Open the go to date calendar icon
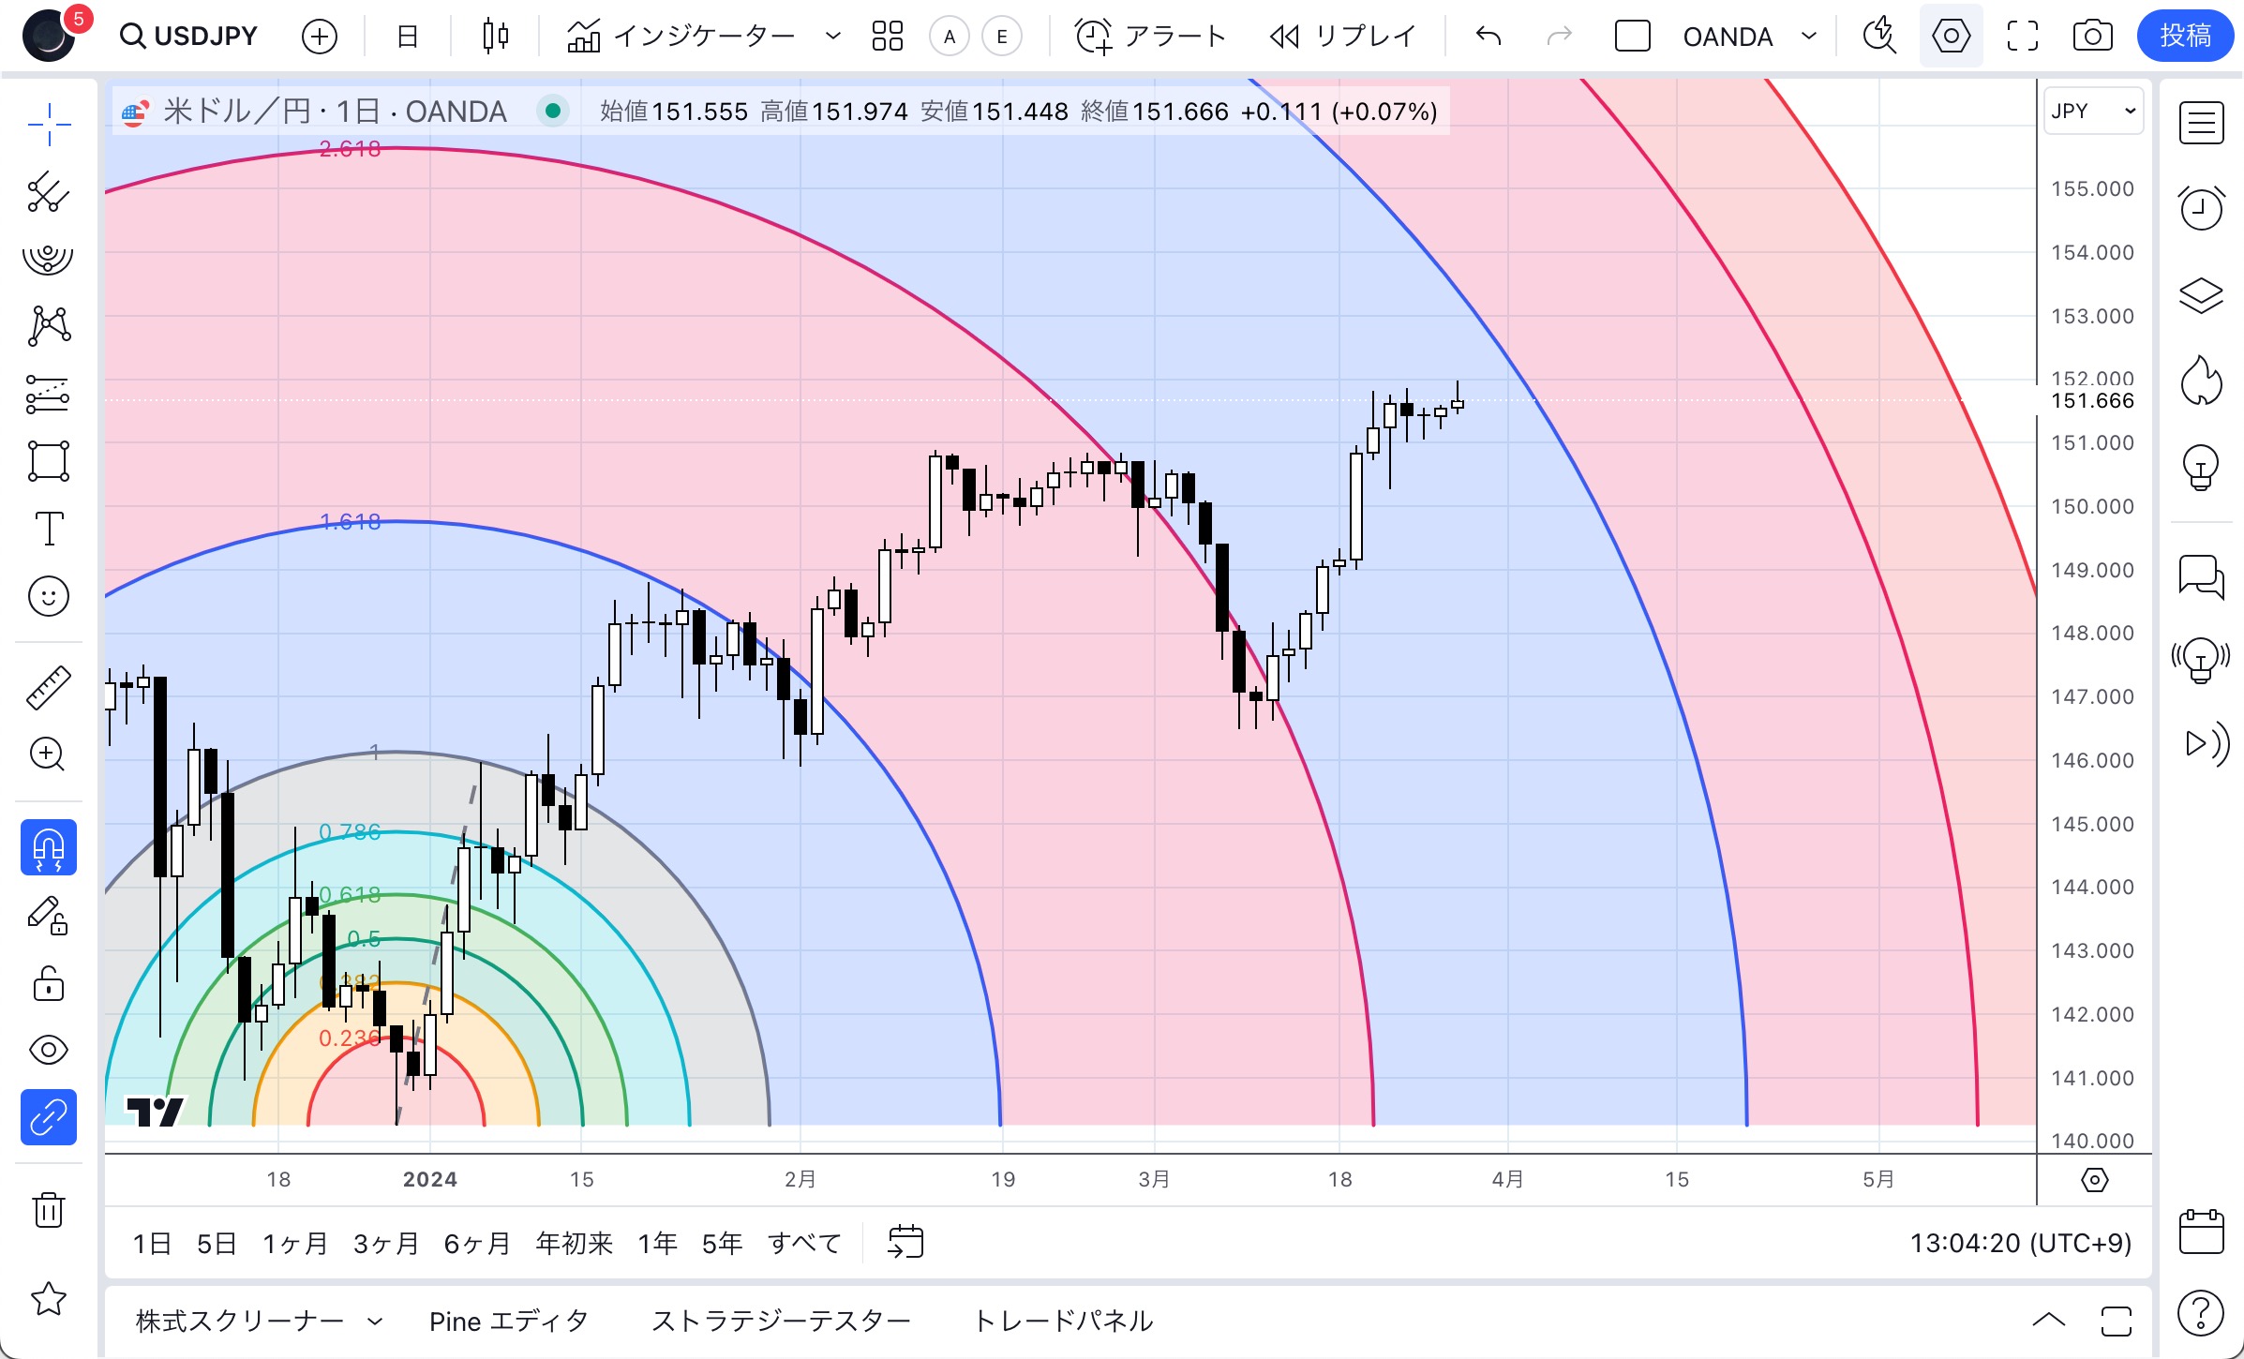 pyautogui.click(x=905, y=1243)
